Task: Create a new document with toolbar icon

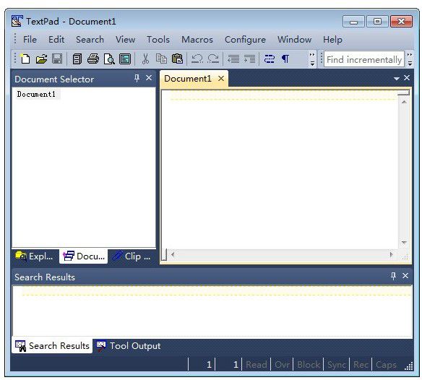Action: tap(25, 59)
